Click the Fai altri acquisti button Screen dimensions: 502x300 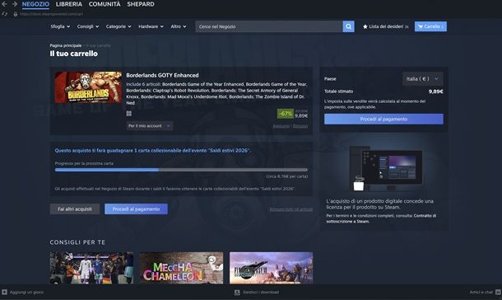point(75,209)
